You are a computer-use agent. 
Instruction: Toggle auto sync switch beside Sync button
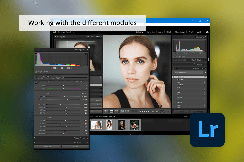(174, 111)
